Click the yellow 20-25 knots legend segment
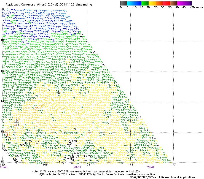Image resolution: width=204 pixels, height=179 pixels. click(152, 3)
